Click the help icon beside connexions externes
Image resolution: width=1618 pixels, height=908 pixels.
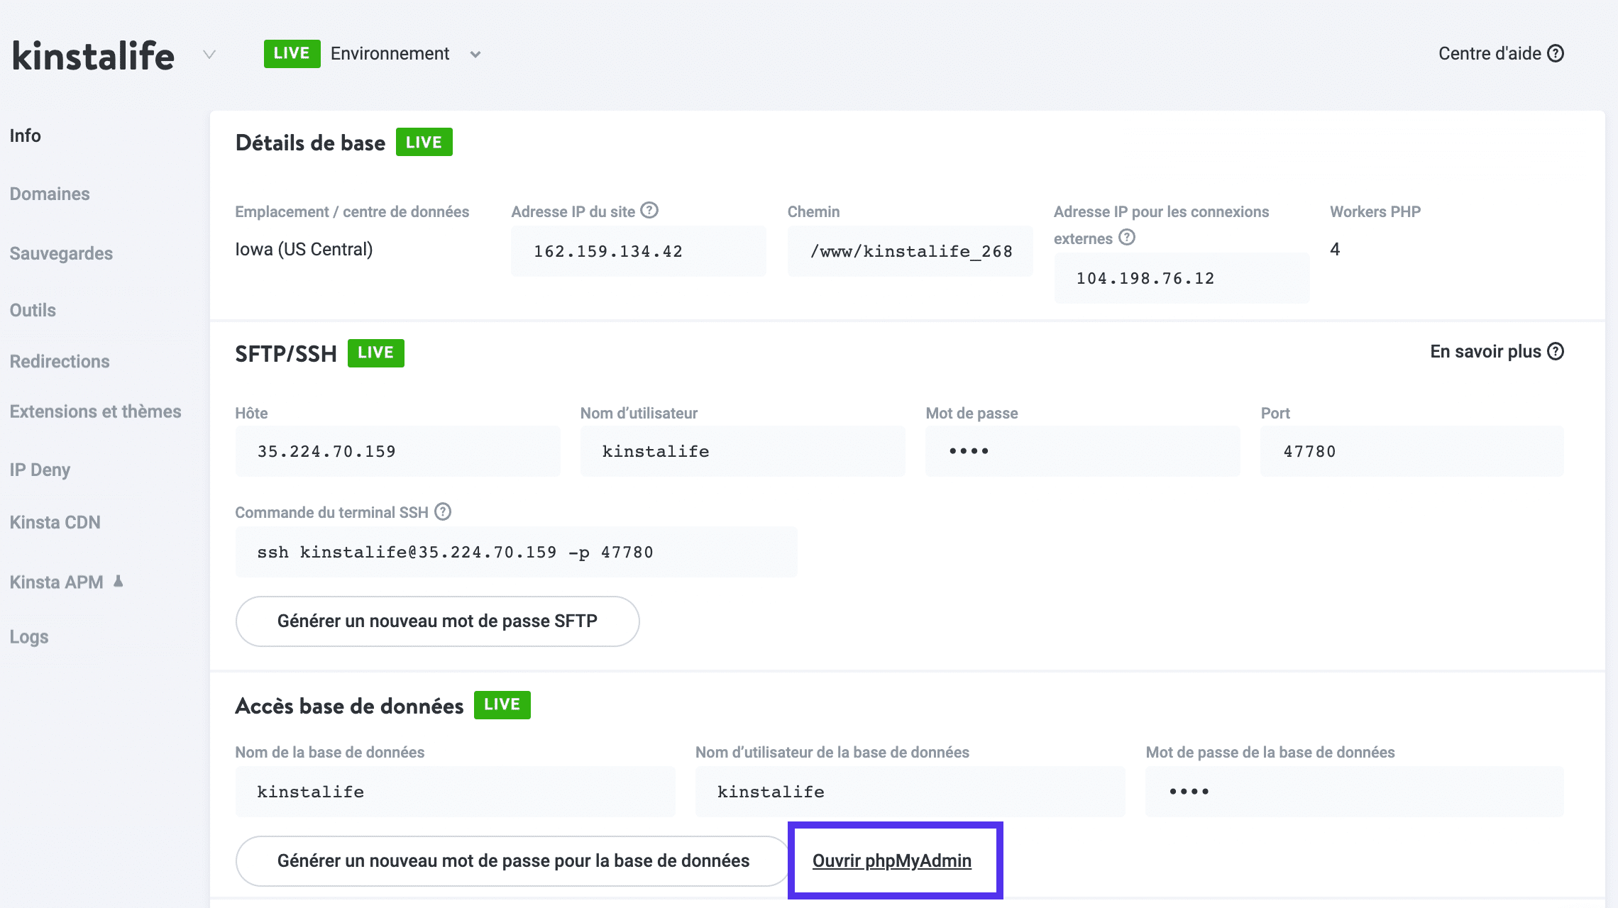pyautogui.click(x=1127, y=238)
